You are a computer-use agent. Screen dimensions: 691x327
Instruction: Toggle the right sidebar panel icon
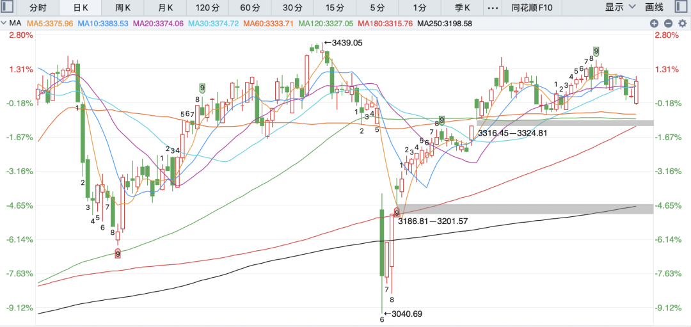click(681, 8)
